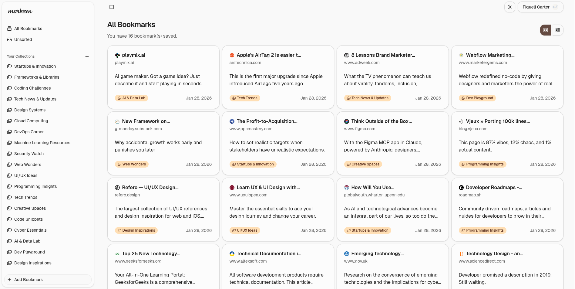Click the Dev Playground tag on Webflow card

[x=477, y=98]
